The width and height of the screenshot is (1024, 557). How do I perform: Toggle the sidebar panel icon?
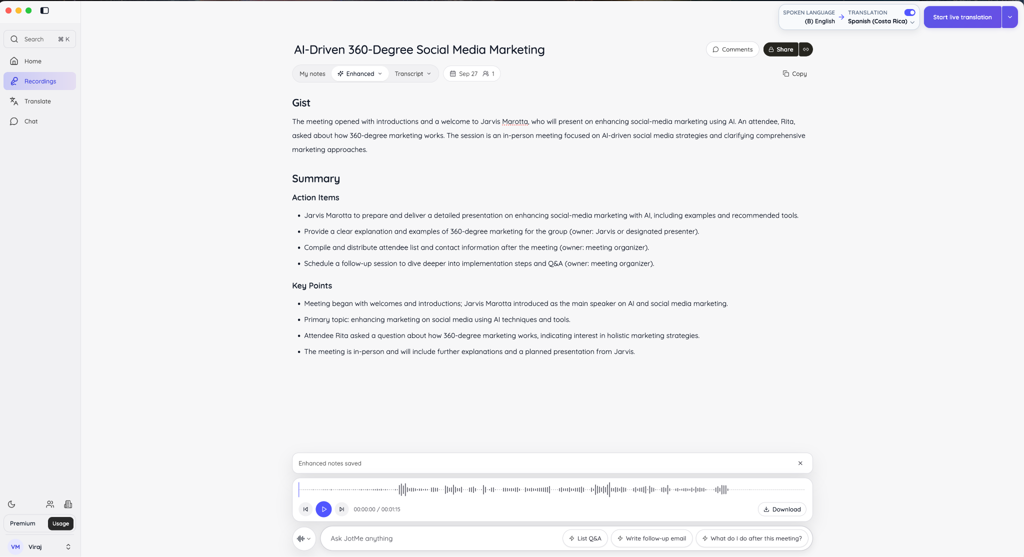(x=44, y=10)
